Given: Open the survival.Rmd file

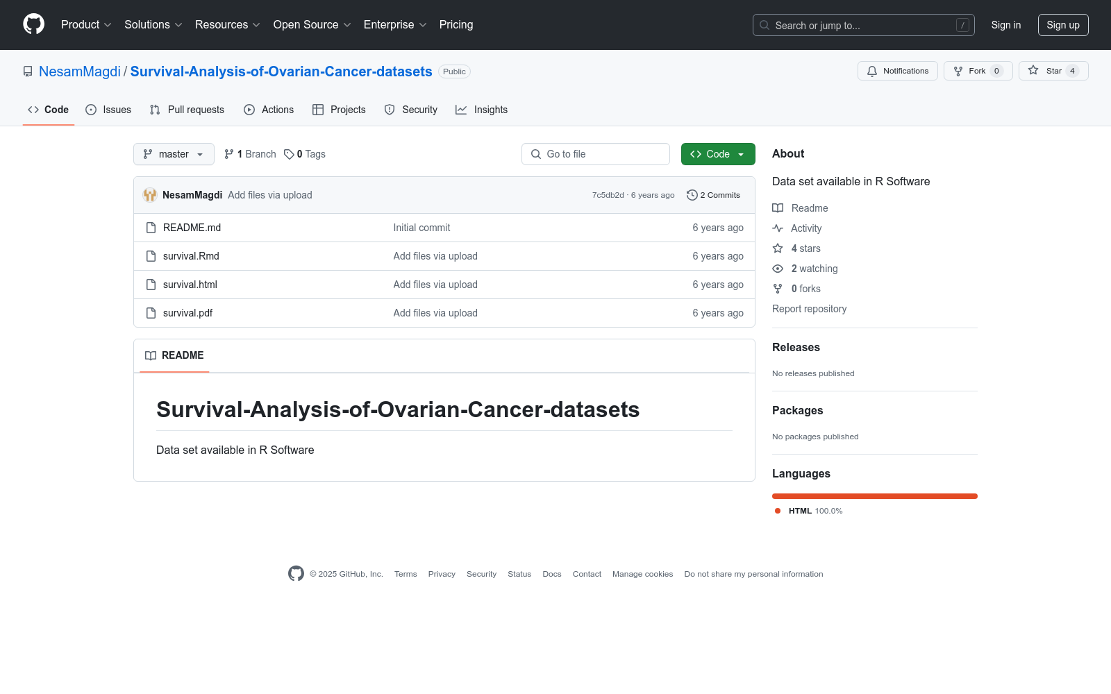Looking at the screenshot, I should coord(191,256).
